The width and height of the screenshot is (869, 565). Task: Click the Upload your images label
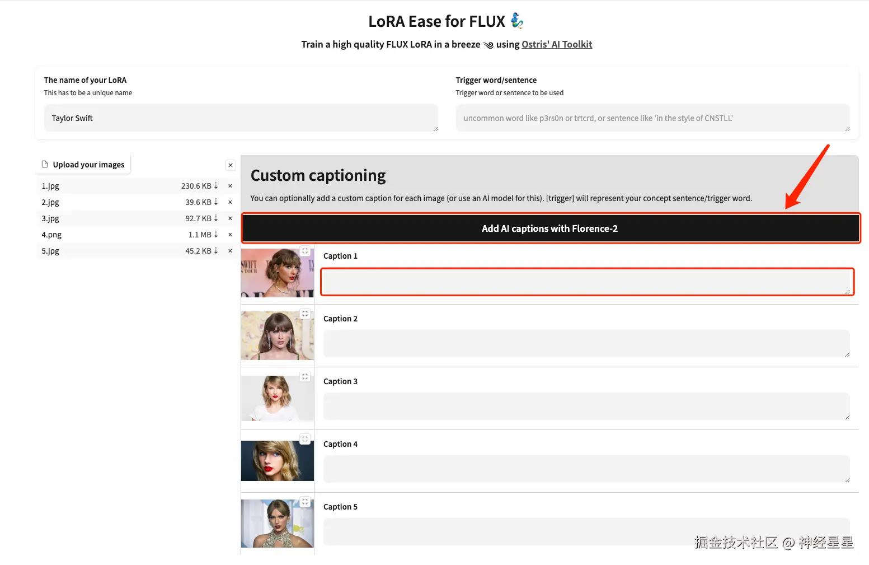(88, 165)
